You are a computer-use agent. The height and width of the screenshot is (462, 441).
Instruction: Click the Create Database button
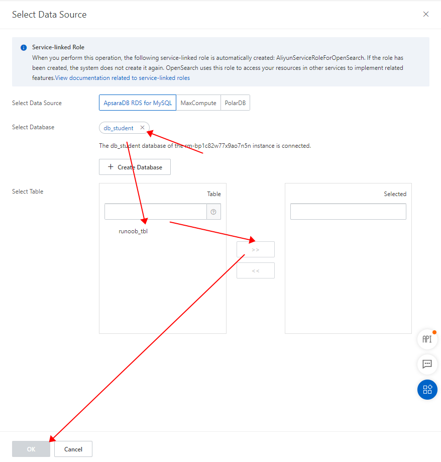pos(135,167)
